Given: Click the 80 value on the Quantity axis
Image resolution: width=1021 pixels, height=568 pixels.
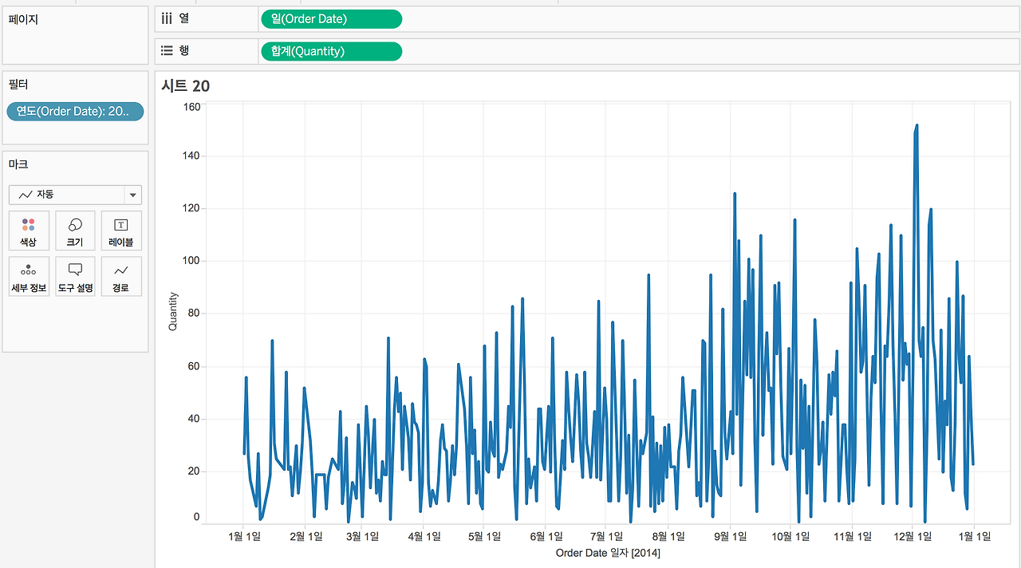Looking at the screenshot, I should click(194, 314).
